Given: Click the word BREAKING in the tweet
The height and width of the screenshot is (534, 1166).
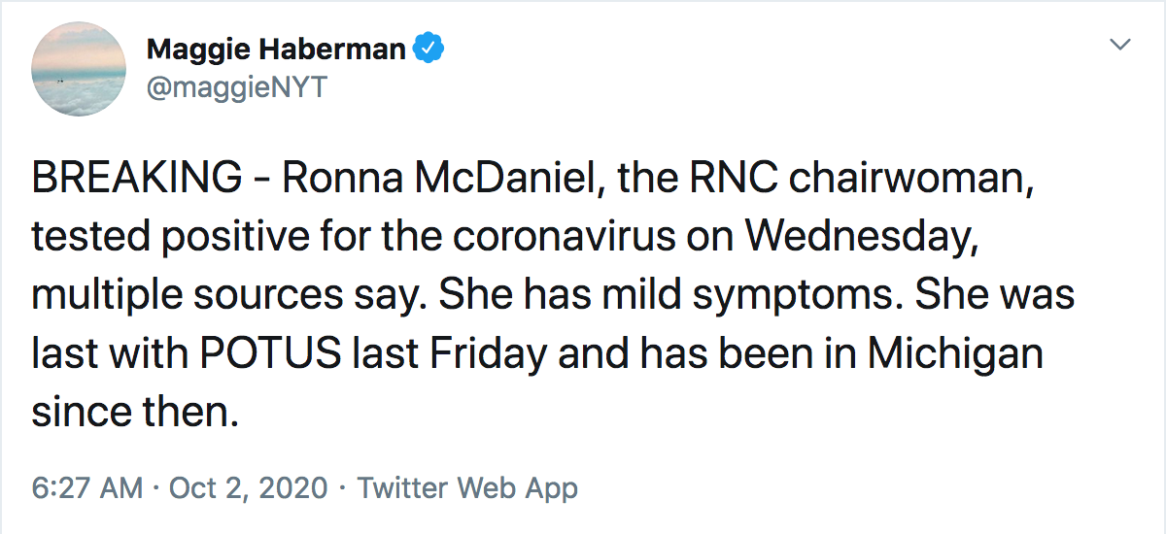Looking at the screenshot, I should point(137,180).
